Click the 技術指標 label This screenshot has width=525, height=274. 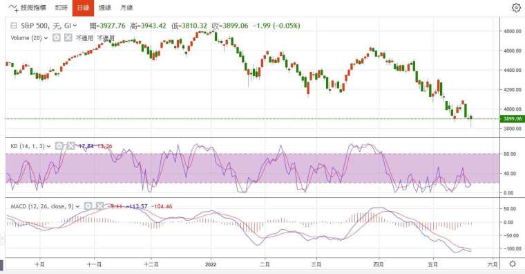[x=33, y=8]
